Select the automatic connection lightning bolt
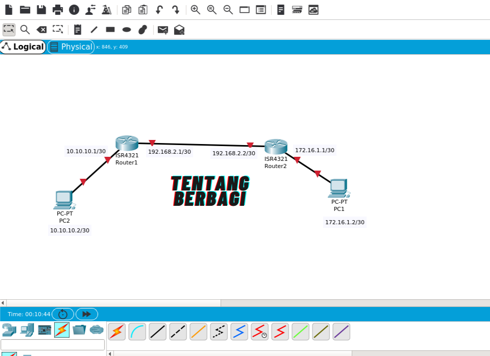Viewport: 490px width, 356px height. pyautogui.click(x=116, y=331)
